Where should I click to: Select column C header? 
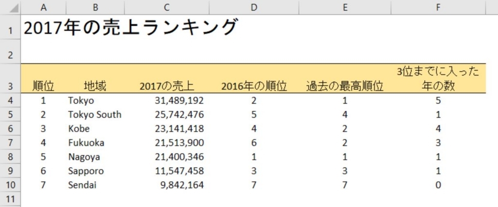click(167, 8)
